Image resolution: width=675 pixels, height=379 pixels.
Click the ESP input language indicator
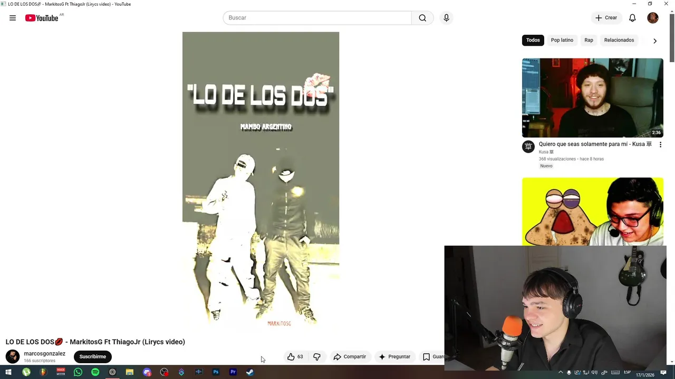click(627, 373)
